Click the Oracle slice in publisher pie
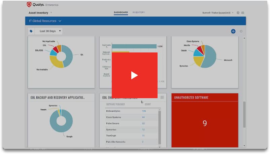Viewport: 270px width, 154px height. (x=198, y=53)
